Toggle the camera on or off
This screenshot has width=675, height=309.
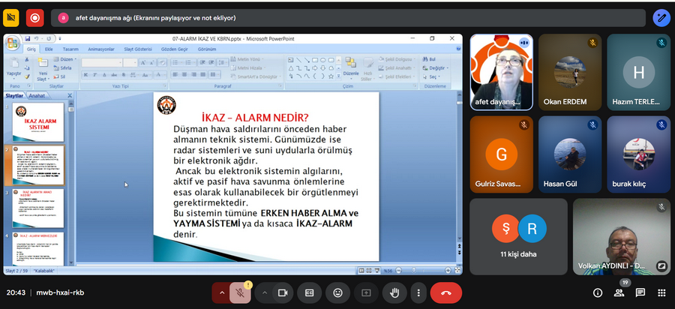283,293
